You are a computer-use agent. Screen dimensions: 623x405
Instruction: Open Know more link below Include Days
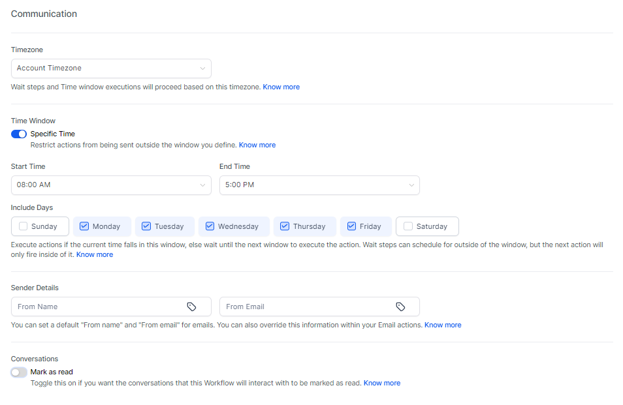(94, 254)
